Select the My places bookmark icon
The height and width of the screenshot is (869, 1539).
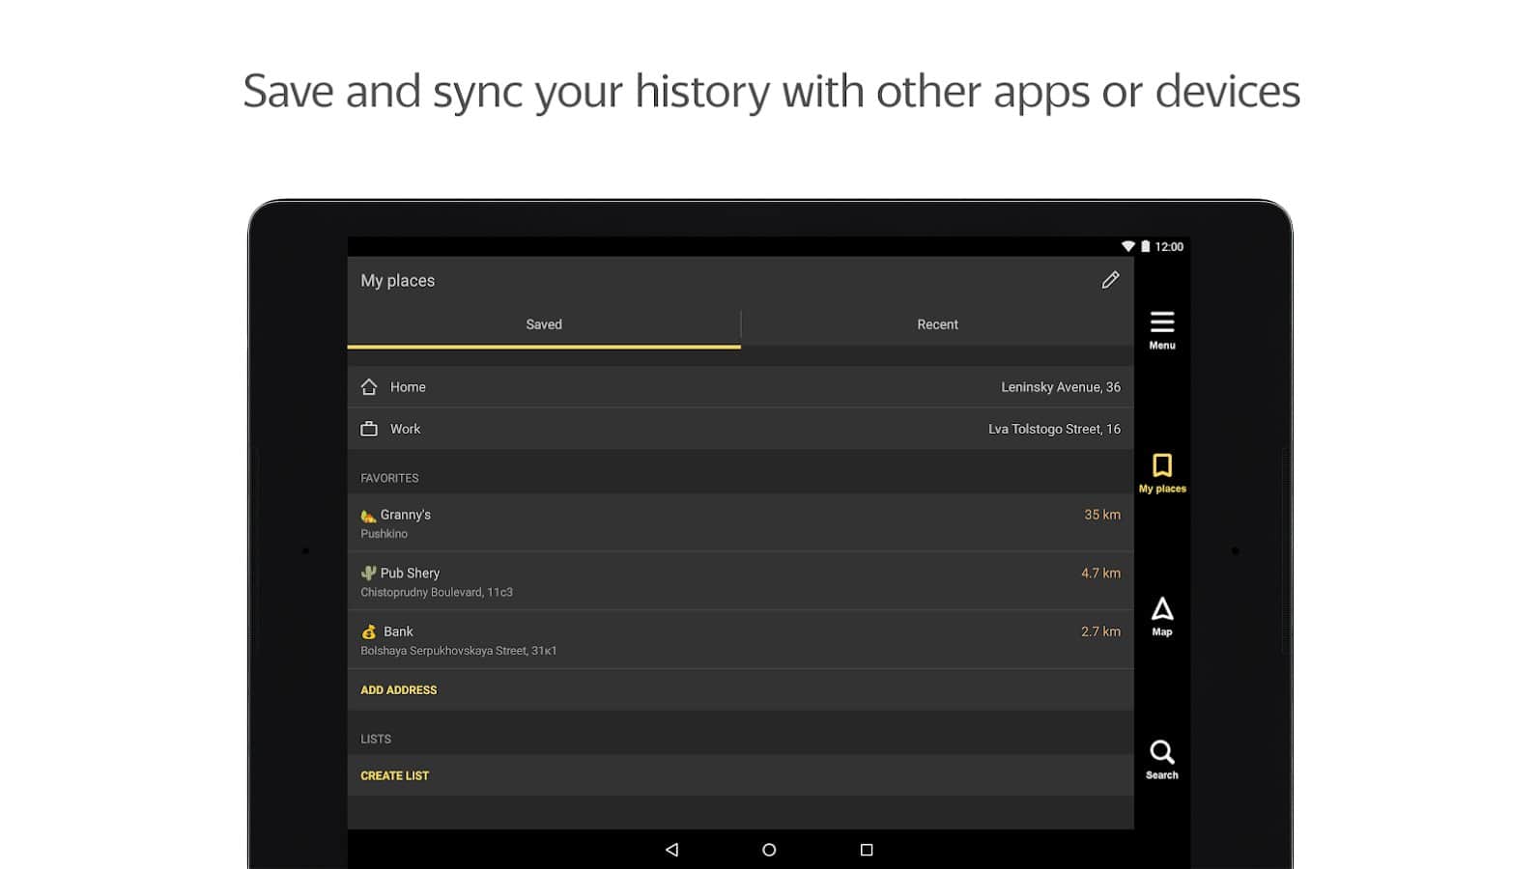click(x=1161, y=472)
